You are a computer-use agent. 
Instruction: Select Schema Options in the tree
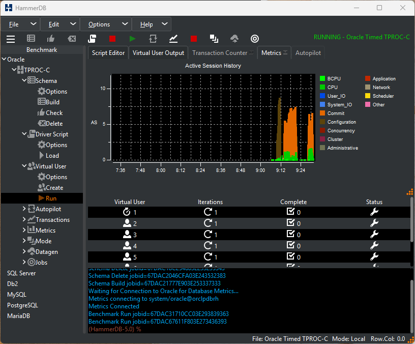[x=52, y=92]
